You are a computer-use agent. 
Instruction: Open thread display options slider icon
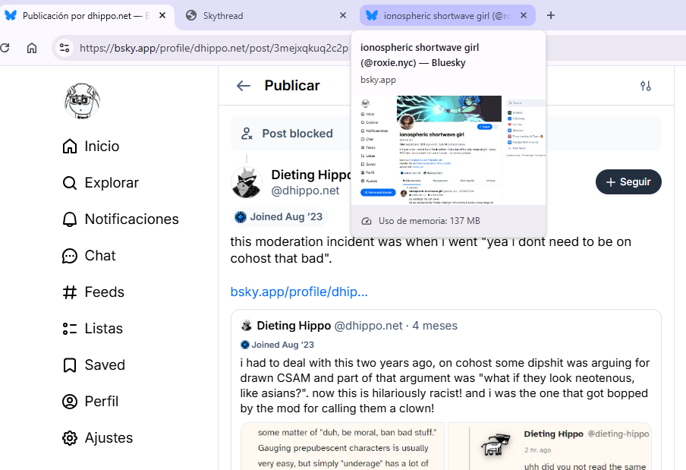[645, 86]
